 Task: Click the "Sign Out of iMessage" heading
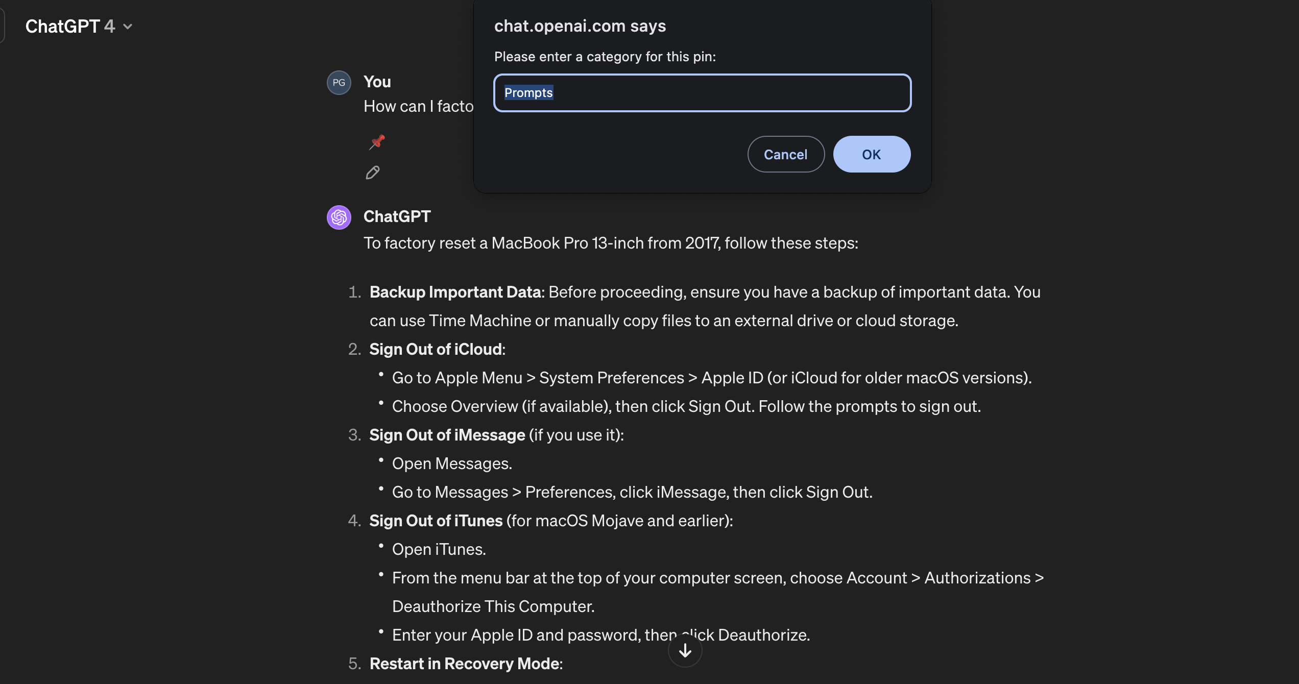click(x=447, y=435)
